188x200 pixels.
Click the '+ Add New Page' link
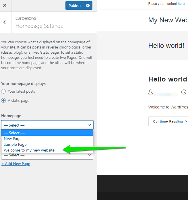point(16,164)
